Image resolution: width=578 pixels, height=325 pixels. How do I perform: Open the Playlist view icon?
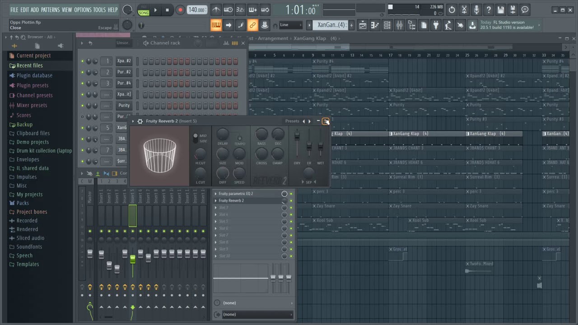(363, 25)
